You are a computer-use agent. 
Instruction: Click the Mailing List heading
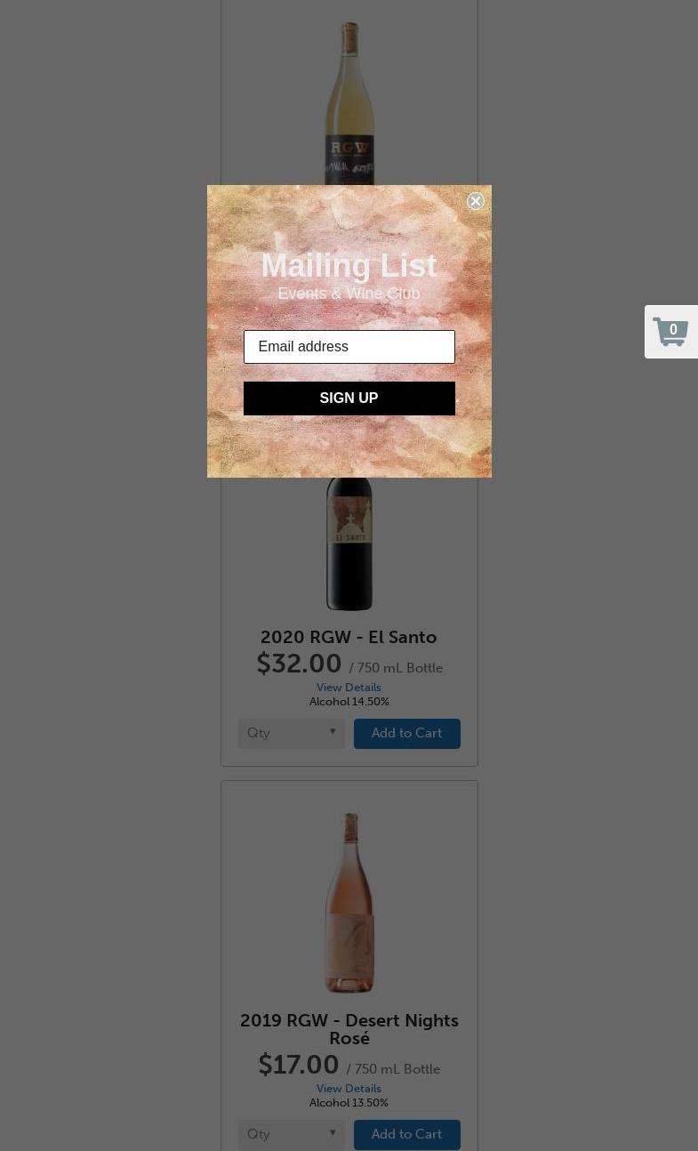(x=349, y=265)
